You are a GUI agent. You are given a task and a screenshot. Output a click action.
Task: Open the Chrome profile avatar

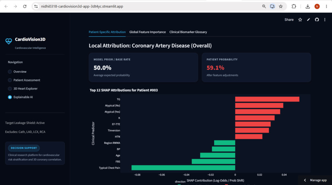[317, 6]
